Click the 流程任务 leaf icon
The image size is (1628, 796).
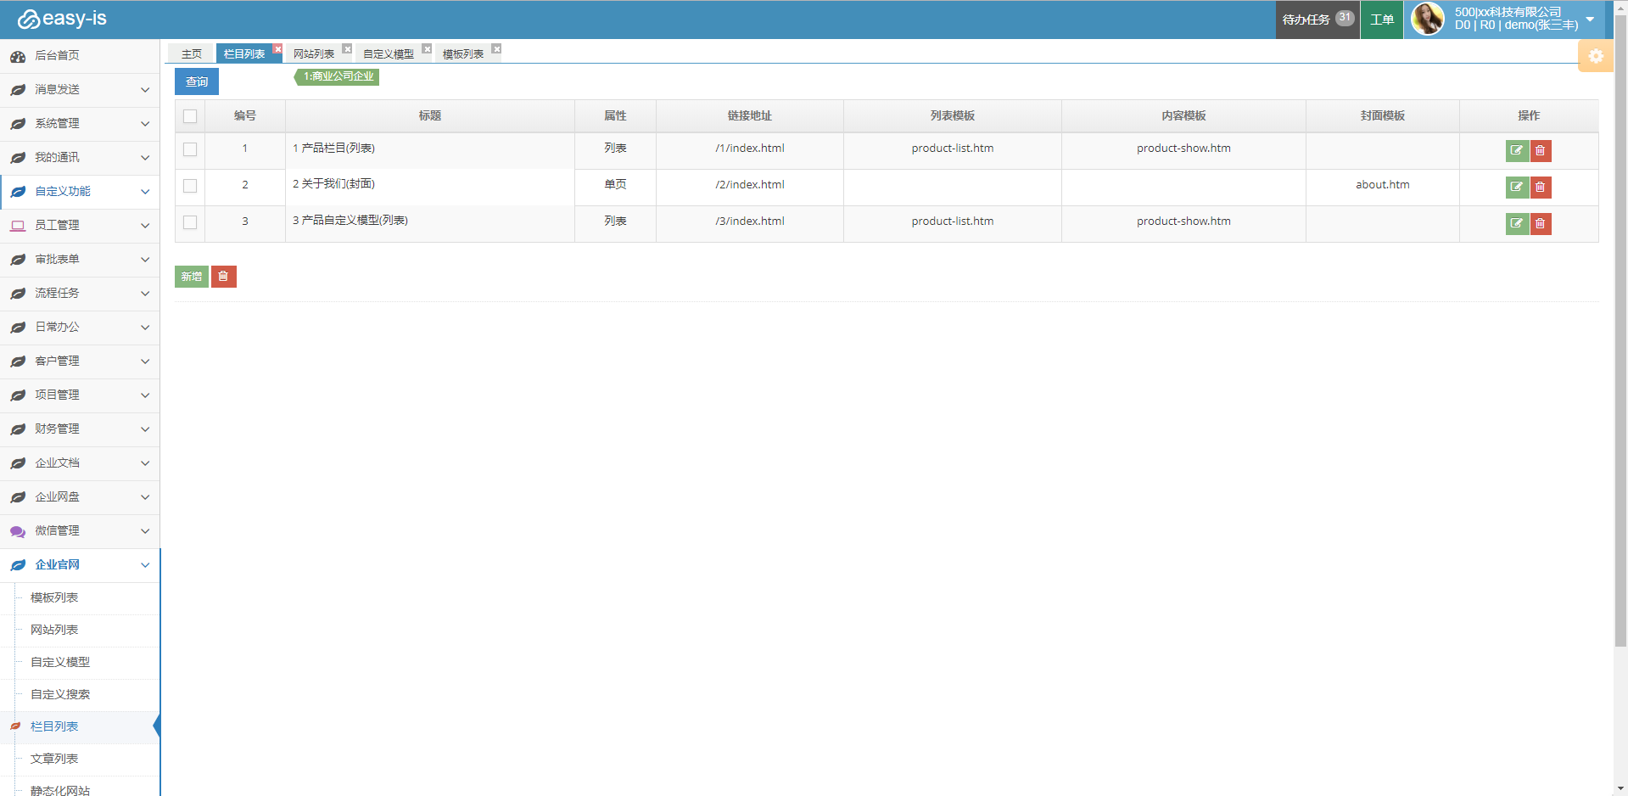click(x=18, y=294)
